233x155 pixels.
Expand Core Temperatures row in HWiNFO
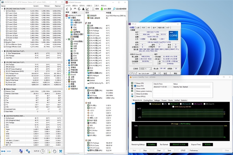4,53
